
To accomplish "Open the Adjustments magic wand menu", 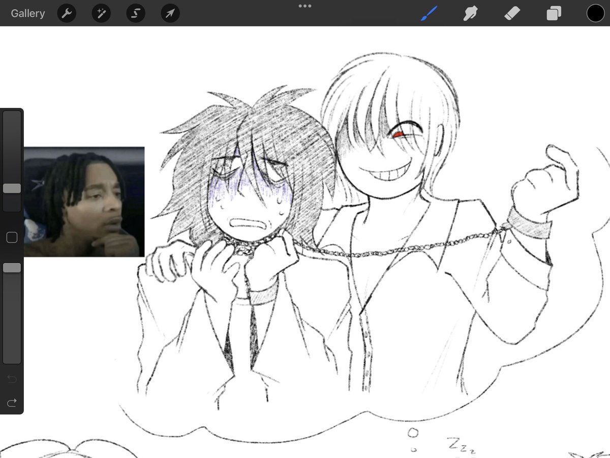I will coord(101,13).
